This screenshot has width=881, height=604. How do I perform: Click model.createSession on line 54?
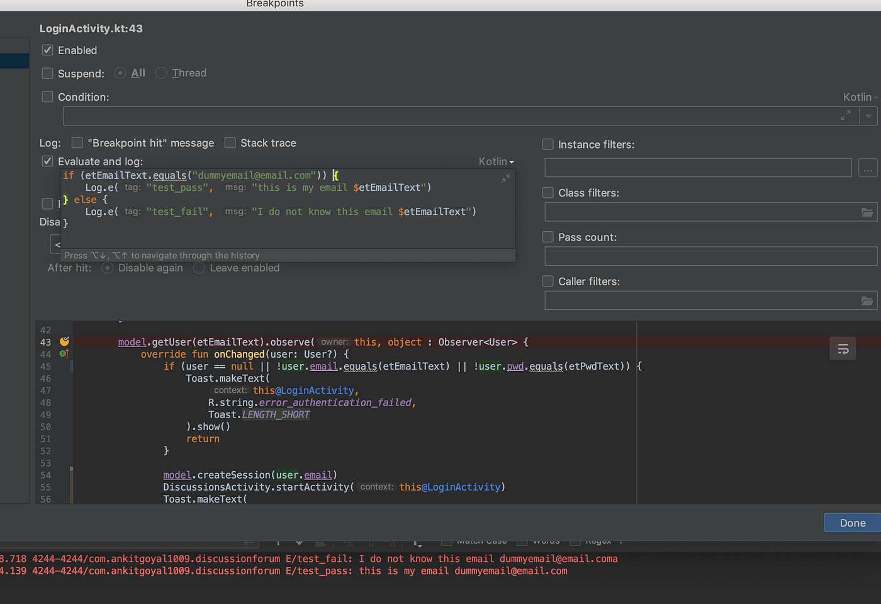(217, 475)
